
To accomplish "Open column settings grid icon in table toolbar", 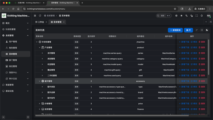I will coord(207,30).
